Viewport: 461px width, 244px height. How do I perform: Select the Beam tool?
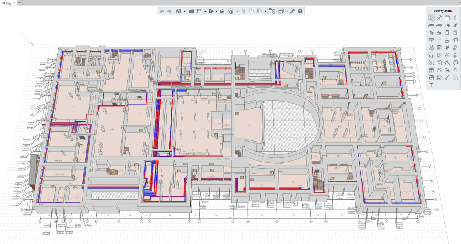point(455,25)
